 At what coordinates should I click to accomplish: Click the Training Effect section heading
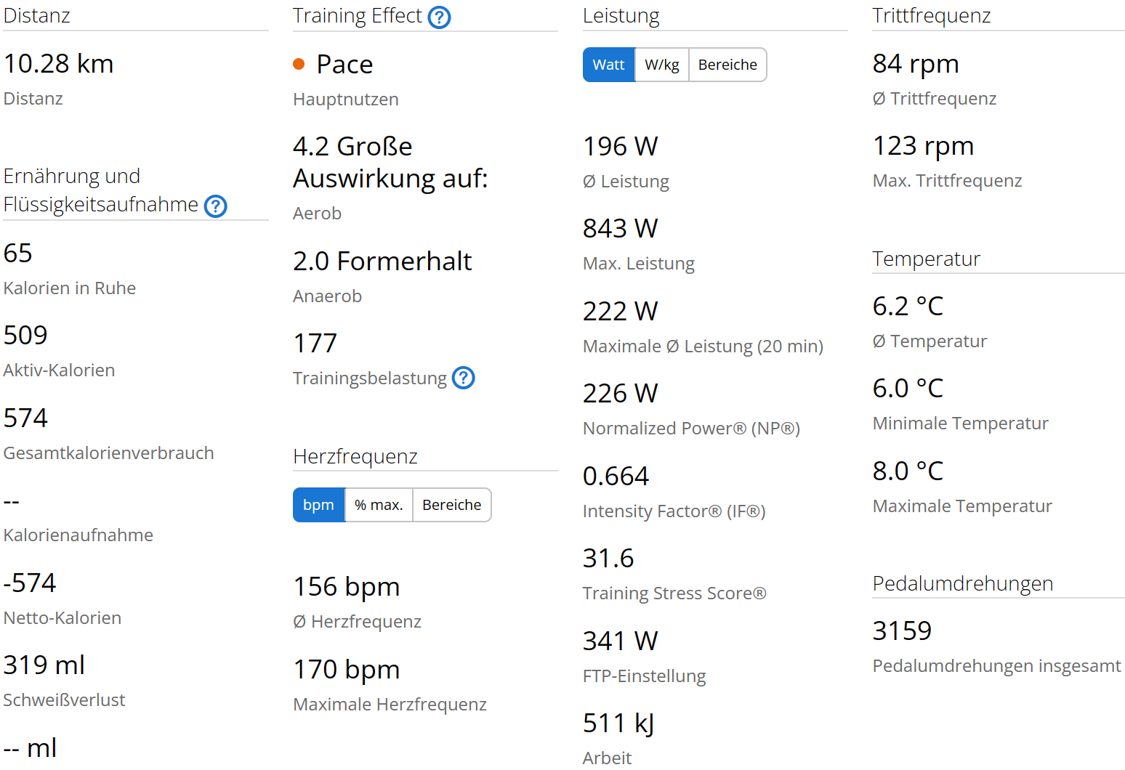click(357, 16)
